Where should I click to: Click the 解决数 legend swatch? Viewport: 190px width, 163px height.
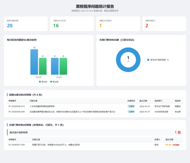[x=51, y=81]
